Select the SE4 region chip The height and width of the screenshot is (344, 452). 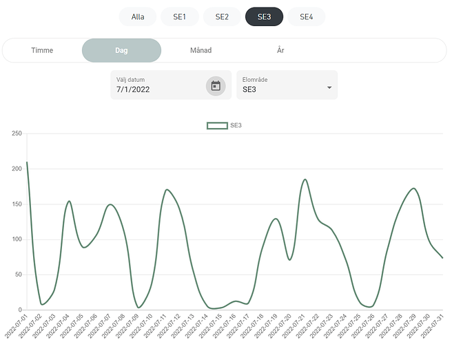pos(306,17)
